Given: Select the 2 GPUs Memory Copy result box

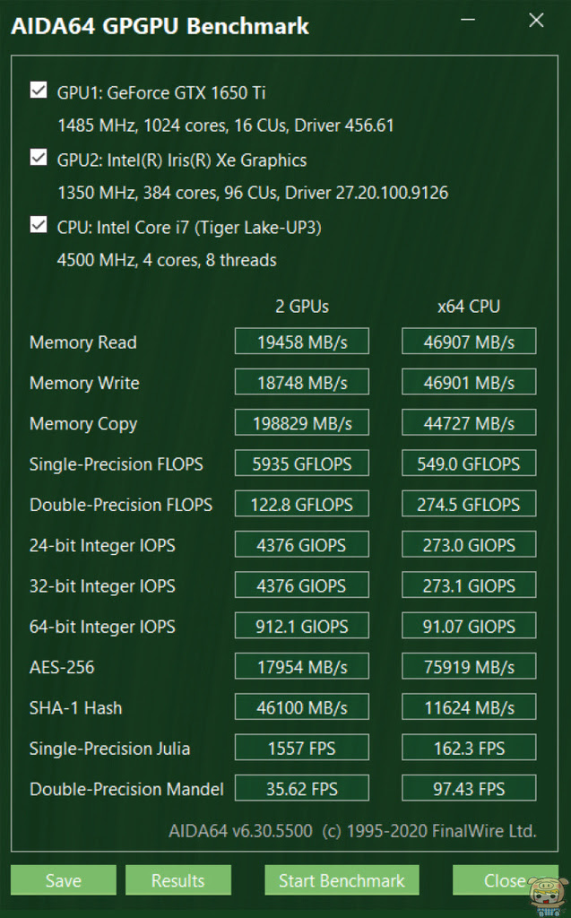Looking at the screenshot, I should [301, 423].
